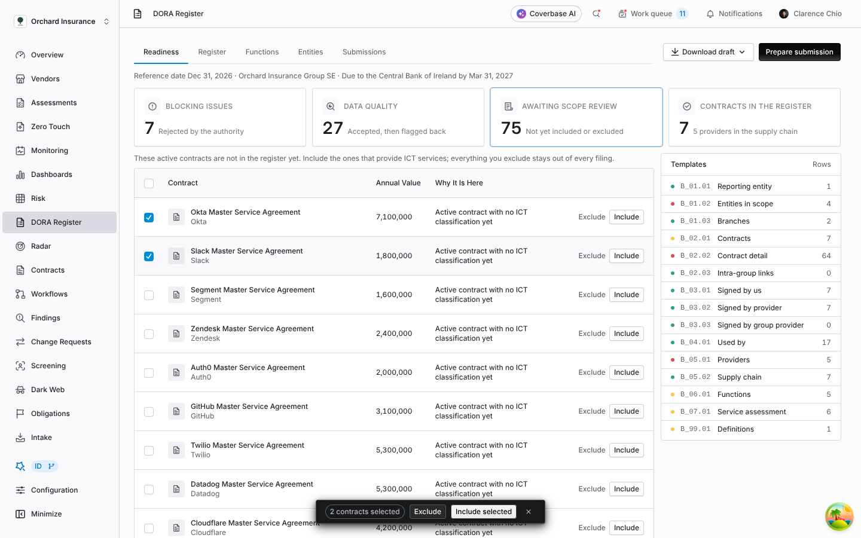Image resolution: width=861 pixels, height=538 pixels.
Task: Dismiss the bulk selection bar
Action: 529,512
